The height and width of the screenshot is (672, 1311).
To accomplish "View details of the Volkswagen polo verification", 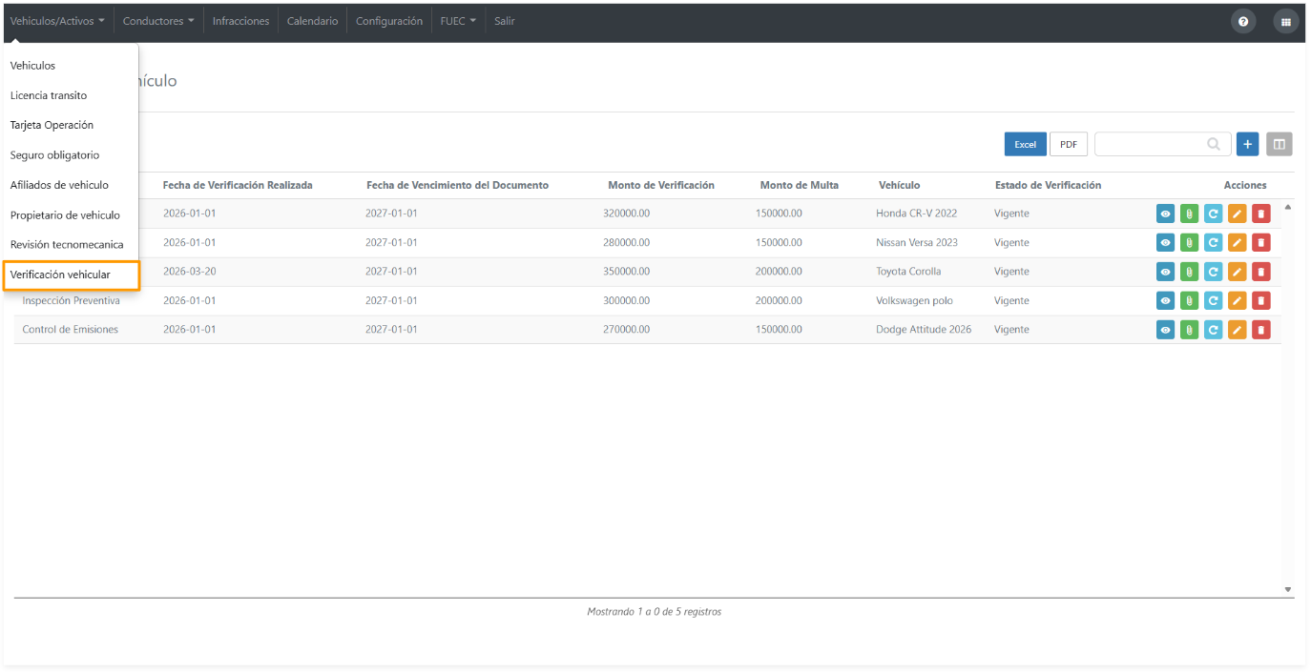I will pos(1165,301).
